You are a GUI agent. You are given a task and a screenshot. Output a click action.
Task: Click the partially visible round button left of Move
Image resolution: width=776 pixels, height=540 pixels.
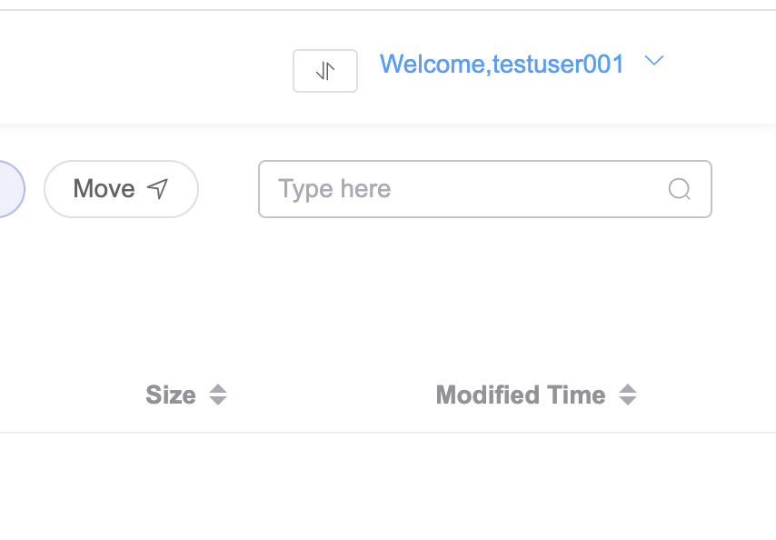pos(11,189)
